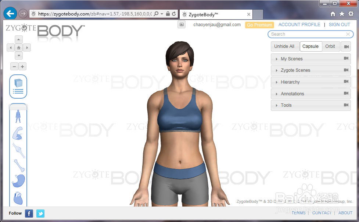Click the refresh icon in address bar
Image resolution: width=359 pixels, height=222 pixels.
coord(174,14)
